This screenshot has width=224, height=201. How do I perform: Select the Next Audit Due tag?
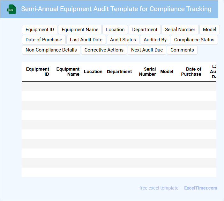[147, 50]
